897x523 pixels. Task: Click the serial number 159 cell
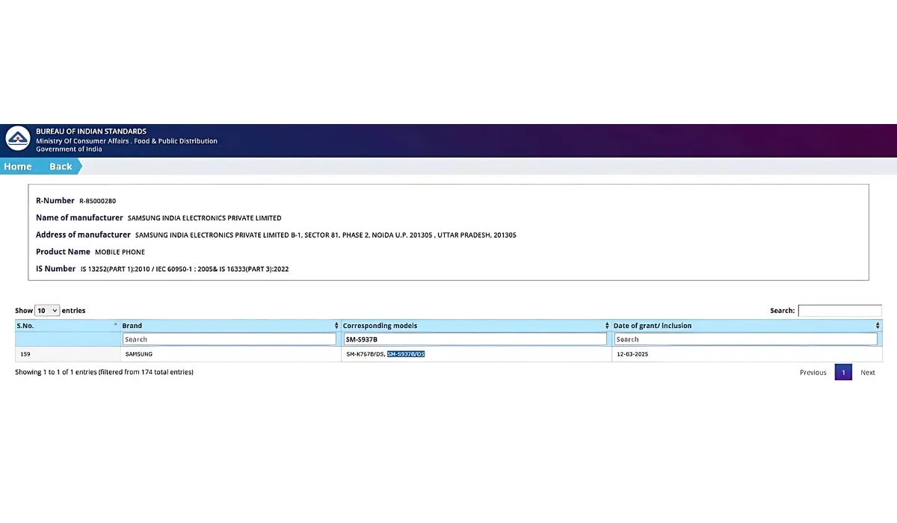tap(25, 354)
